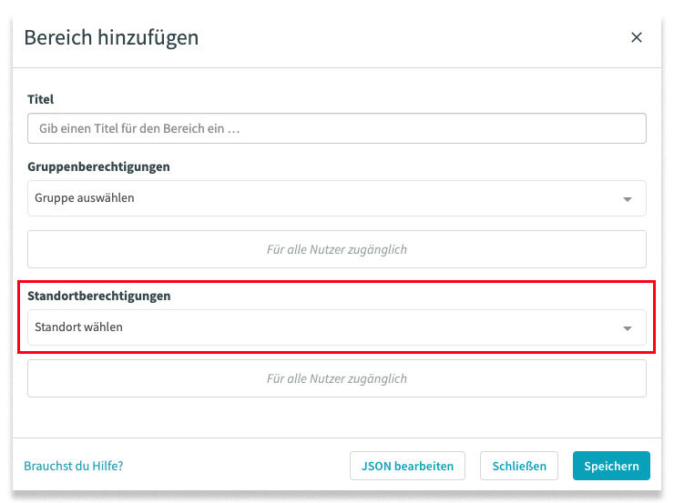The image size is (674, 503).
Task: Click the Titel input field
Action: pos(336,128)
